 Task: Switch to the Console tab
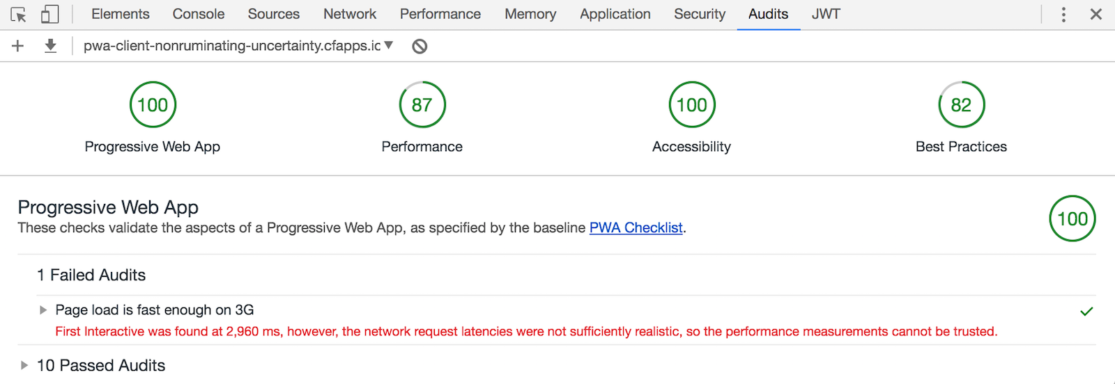click(x=199, y=15)
